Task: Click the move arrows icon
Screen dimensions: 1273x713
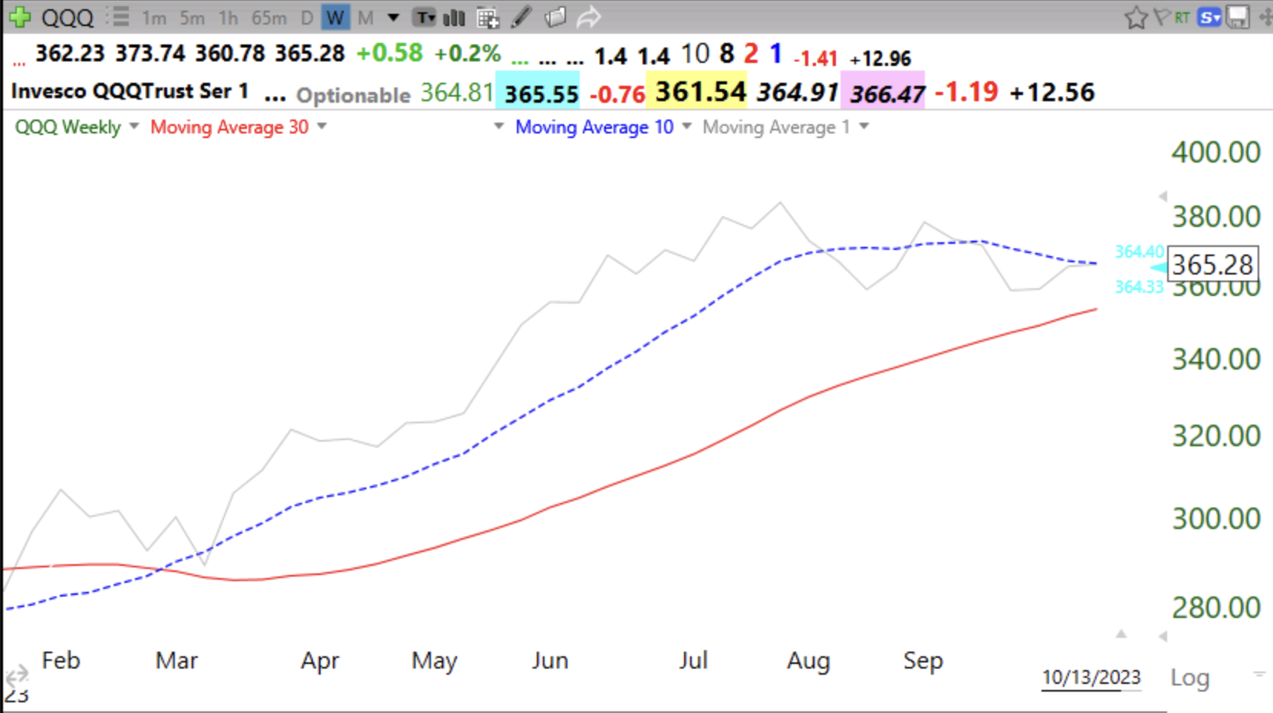Action: (x=1265, y=17)
